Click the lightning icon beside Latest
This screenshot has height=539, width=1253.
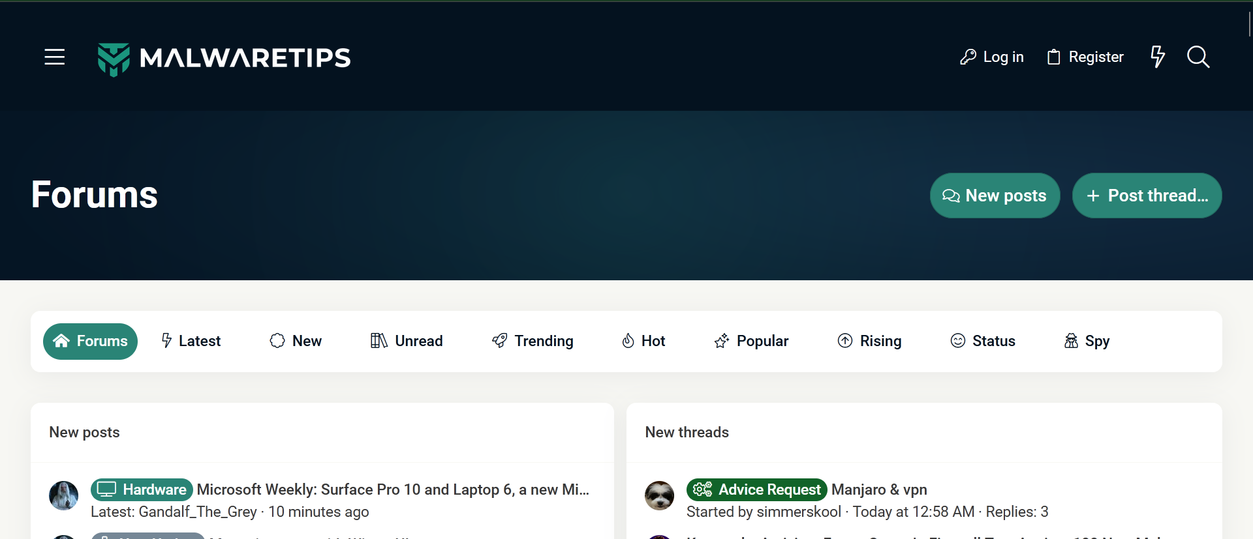167,341
